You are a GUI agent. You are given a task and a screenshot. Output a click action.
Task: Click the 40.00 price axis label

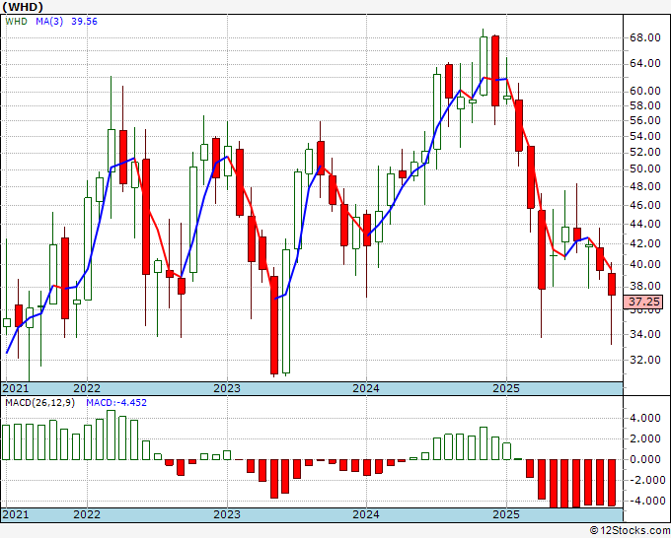pos(645,264)
